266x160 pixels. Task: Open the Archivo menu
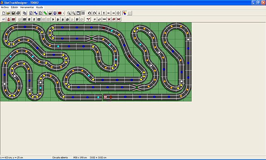5,7
